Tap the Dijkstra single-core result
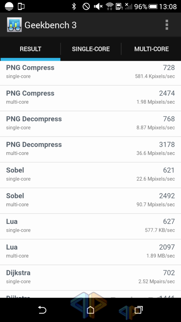The height and width of the screenshot is (322, 181). point(90,278)
